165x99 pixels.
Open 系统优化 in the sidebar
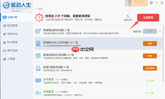[x=16, y=34]
